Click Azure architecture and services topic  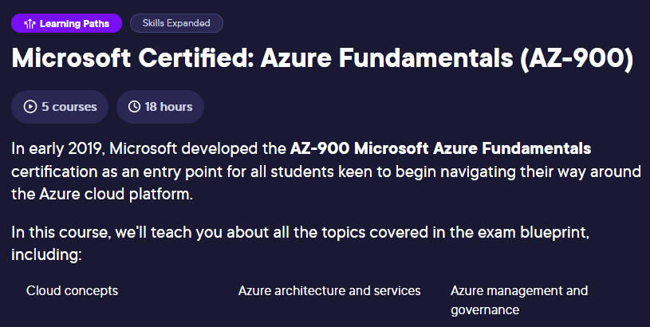[x=329, y=291]
